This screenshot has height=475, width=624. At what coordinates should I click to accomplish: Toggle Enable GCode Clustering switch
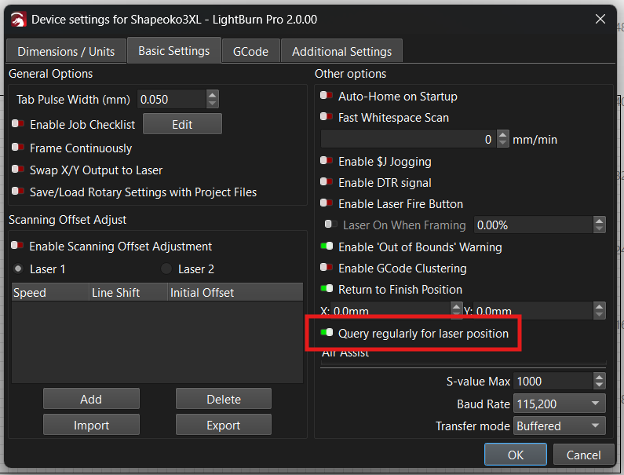point(327,267)
